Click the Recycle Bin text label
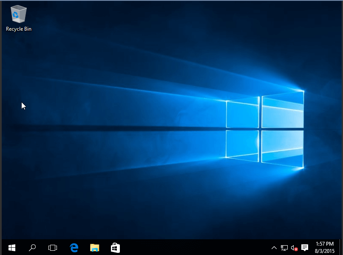The height and width of the screenshot is (255, 343). (x=19, y=29)
